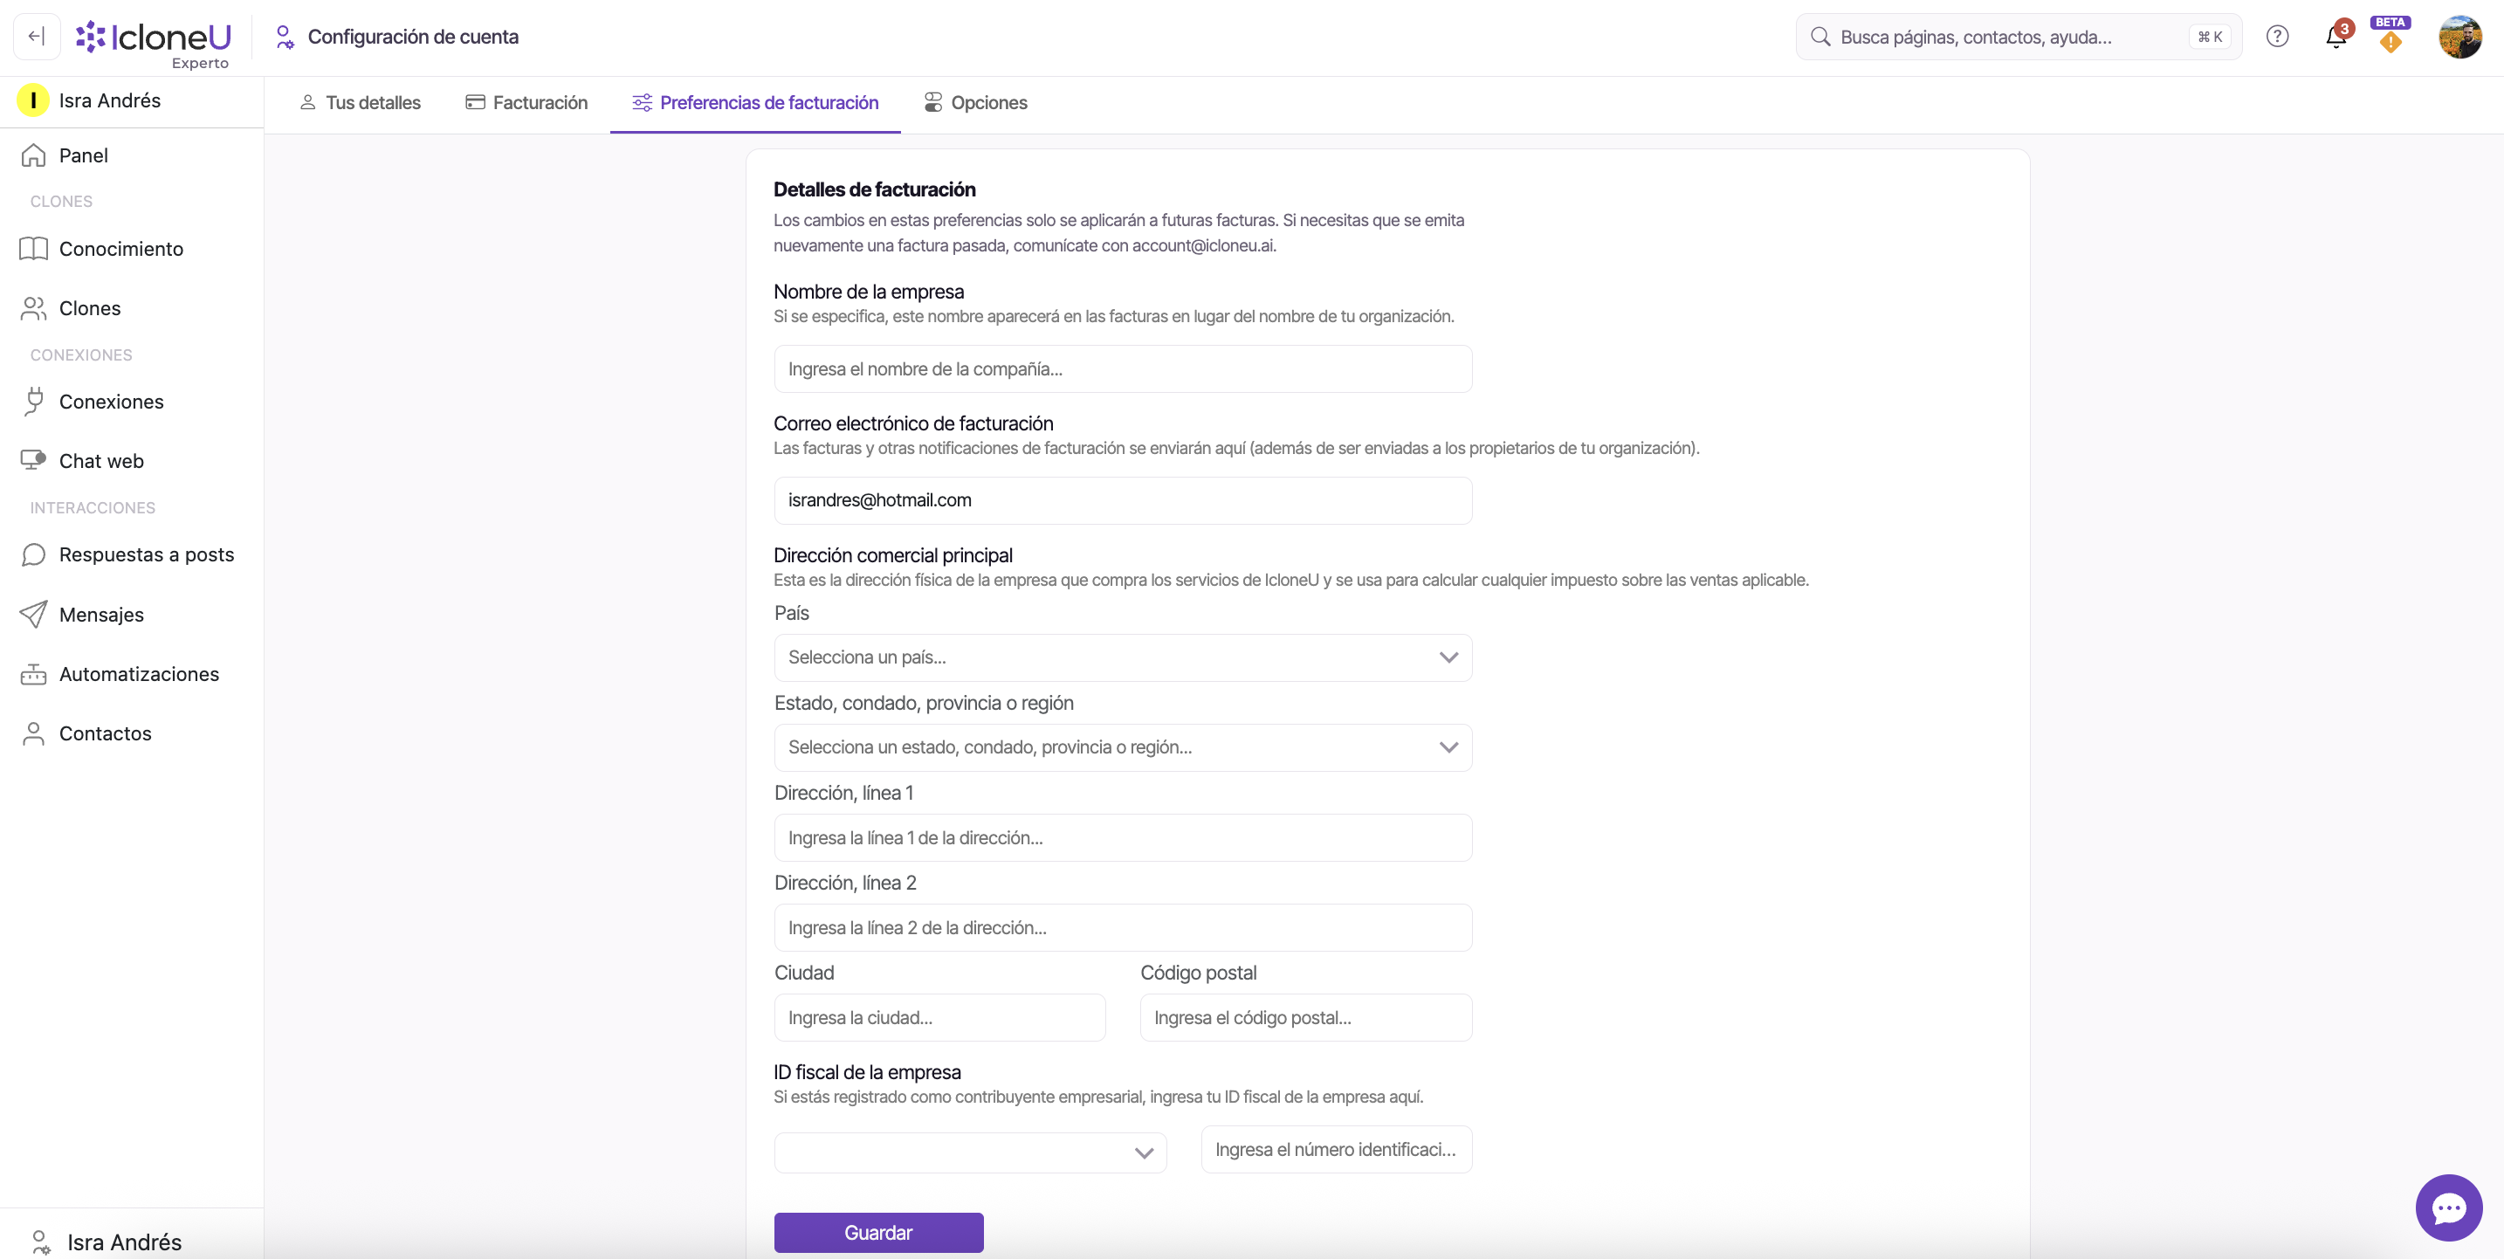
Task: Click the Guardar button
Action: 878,1233
